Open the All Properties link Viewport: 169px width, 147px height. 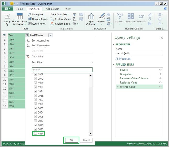point(123,59)
